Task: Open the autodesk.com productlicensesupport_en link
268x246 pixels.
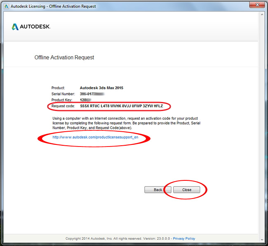Action: point(95,137)
